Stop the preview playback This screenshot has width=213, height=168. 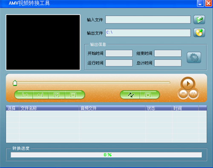click(183, 94)
